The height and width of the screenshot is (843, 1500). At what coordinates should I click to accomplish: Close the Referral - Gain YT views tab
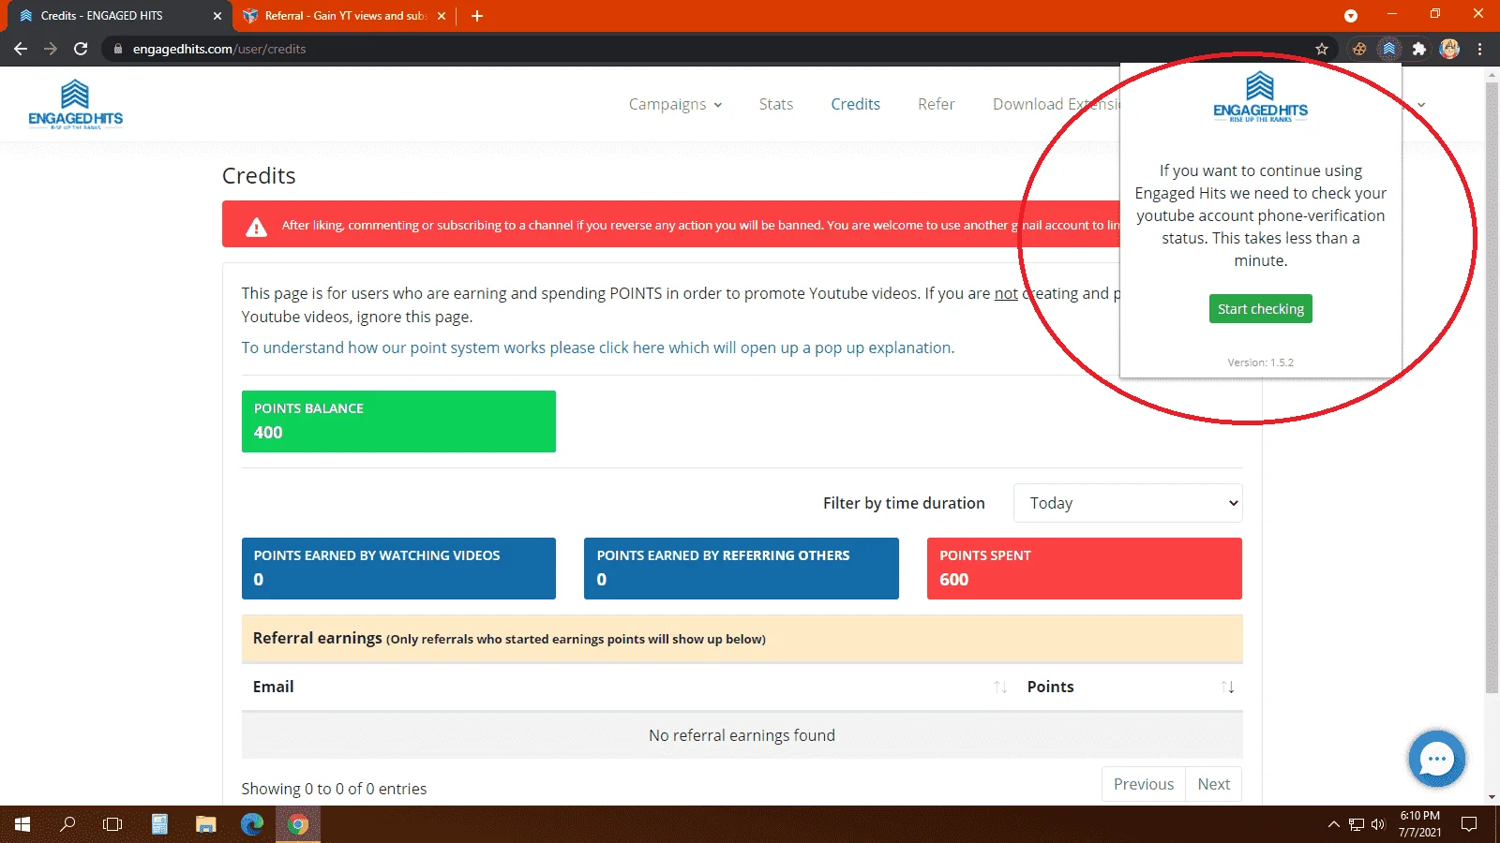(x=442, y=16)
